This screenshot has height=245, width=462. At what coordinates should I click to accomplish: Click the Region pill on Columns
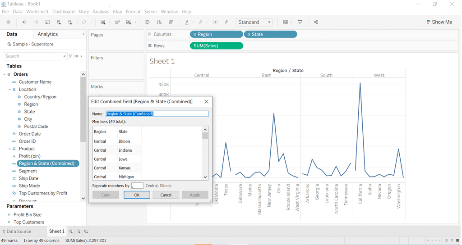point(216,34)
